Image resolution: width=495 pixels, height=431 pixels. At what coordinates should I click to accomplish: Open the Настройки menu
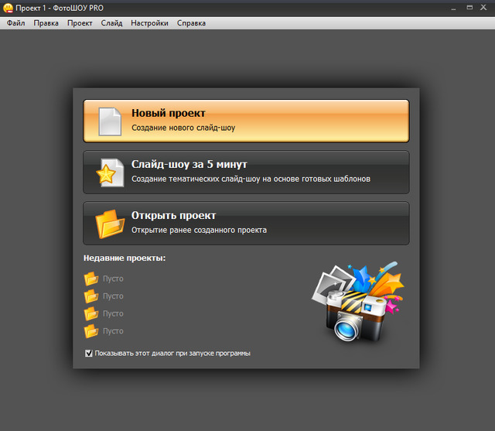point(149,23)
